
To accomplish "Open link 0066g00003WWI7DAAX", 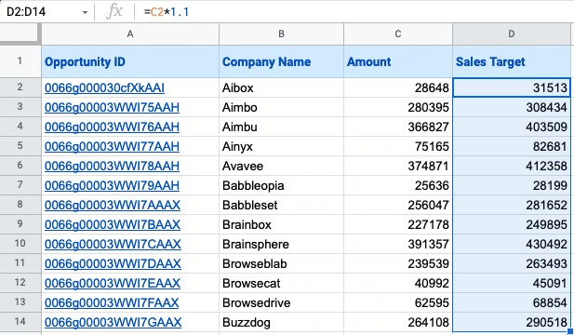I will (x=113, y=263).
